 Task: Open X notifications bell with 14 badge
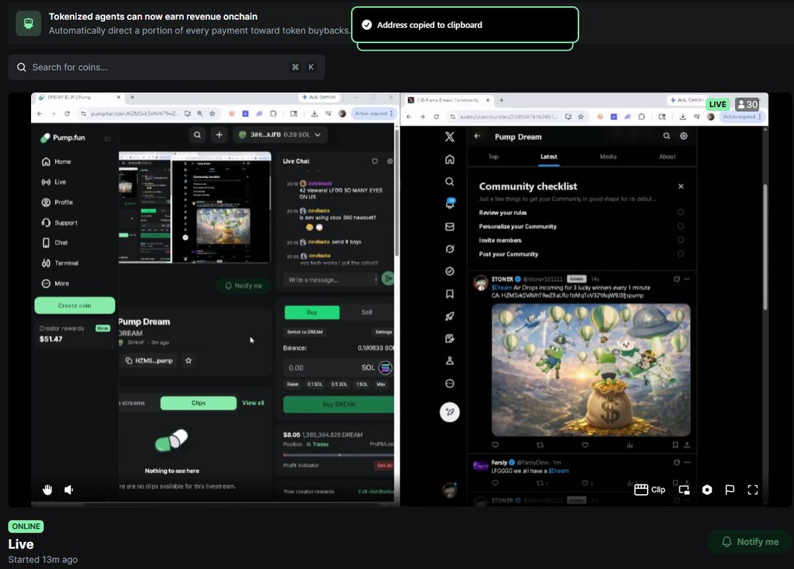(450, 204)
